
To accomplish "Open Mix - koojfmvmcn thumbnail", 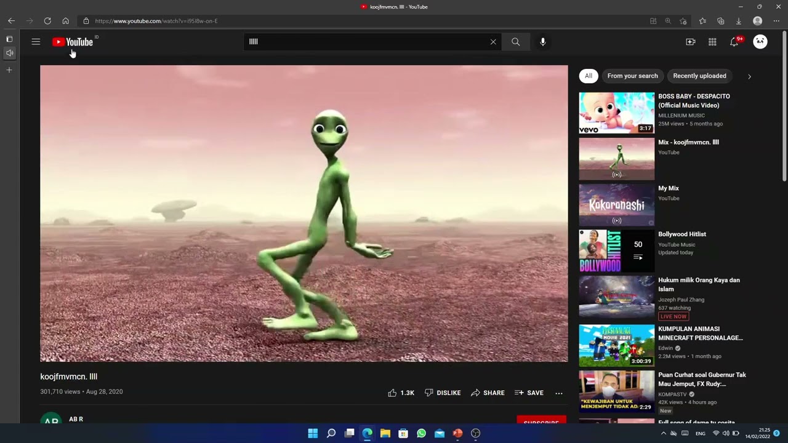I will 616,159.
